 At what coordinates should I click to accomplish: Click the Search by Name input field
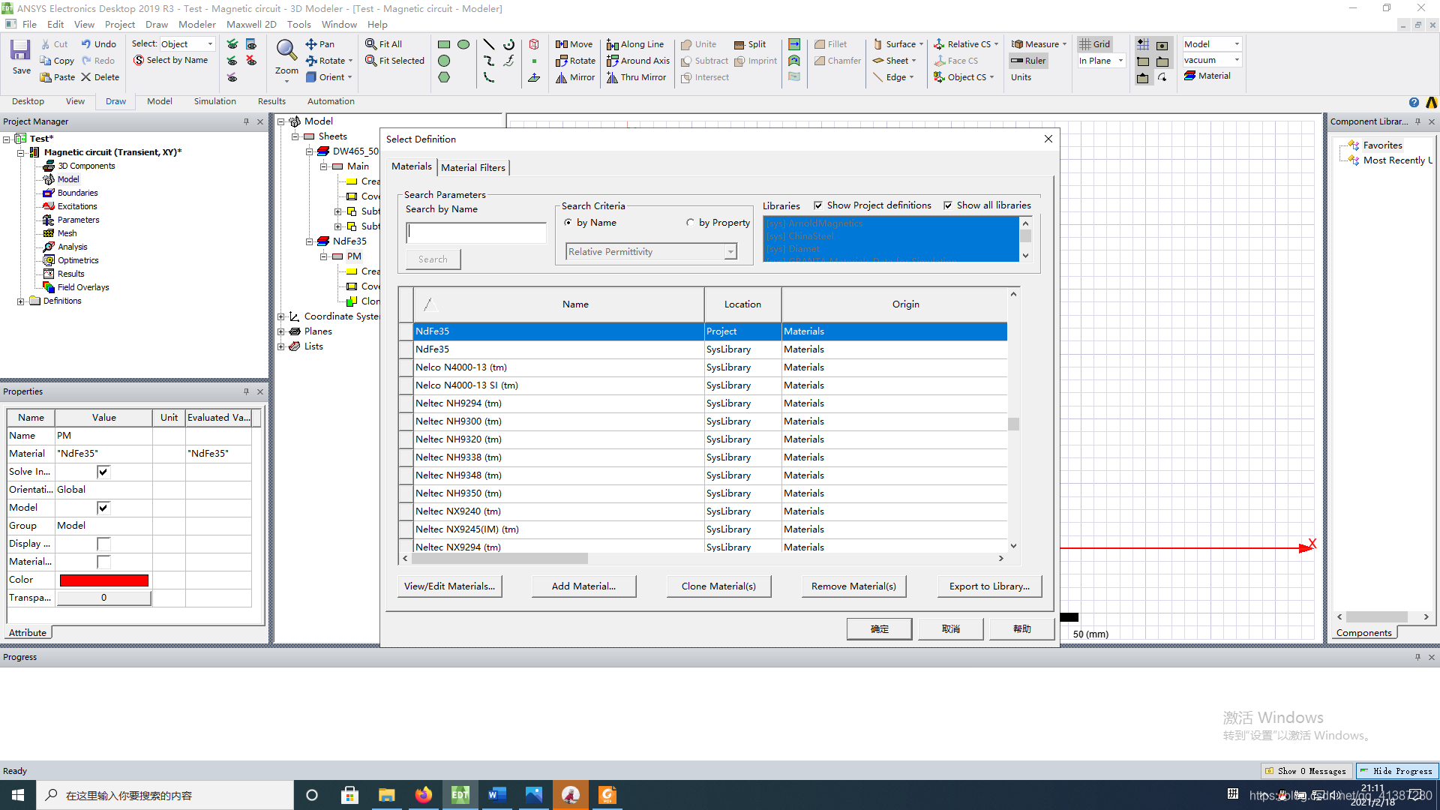[475, 232]
